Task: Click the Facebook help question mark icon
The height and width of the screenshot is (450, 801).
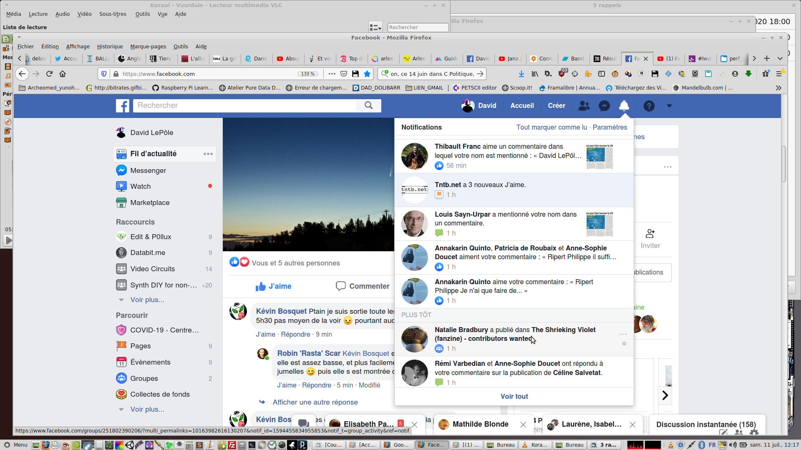Action: pos(649,106)
